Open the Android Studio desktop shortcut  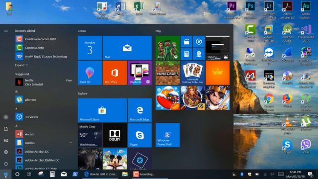287,33
